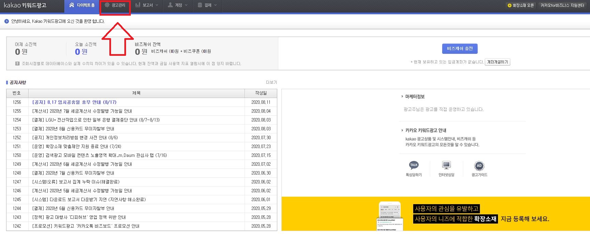Click the 제목 column header
Screen dimensions: 590x245
coord(137,93)
